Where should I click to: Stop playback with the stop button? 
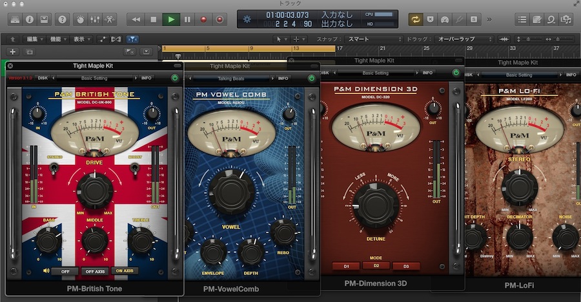(154, 19)
